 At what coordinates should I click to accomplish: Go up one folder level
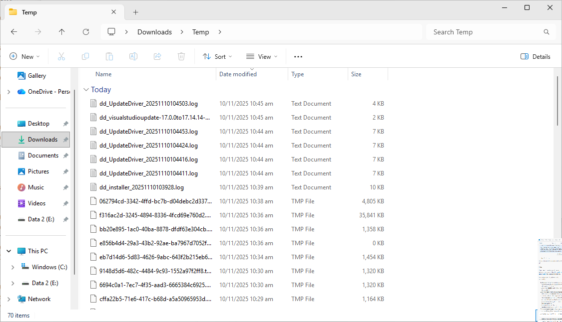point(61,32)
